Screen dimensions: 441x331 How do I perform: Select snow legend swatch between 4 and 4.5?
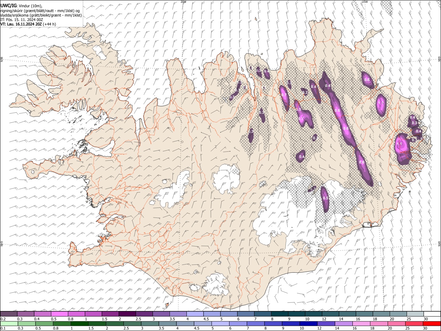click(195, 314)
